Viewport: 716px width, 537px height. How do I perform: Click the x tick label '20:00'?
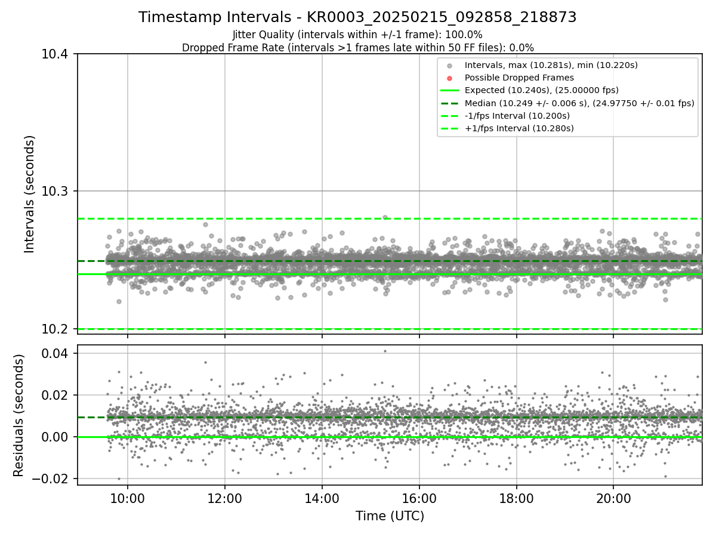click(613, 498)
